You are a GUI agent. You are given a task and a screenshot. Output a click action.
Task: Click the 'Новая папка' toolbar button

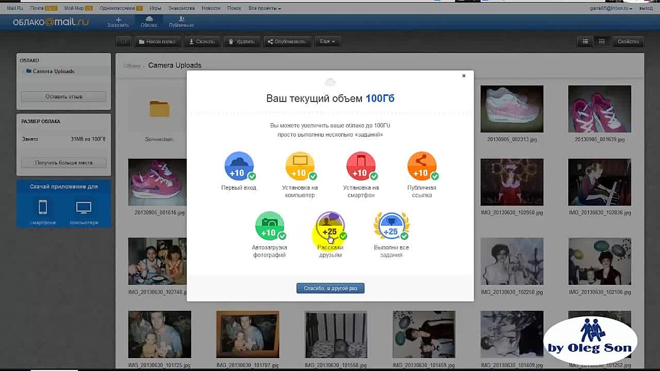157,41
